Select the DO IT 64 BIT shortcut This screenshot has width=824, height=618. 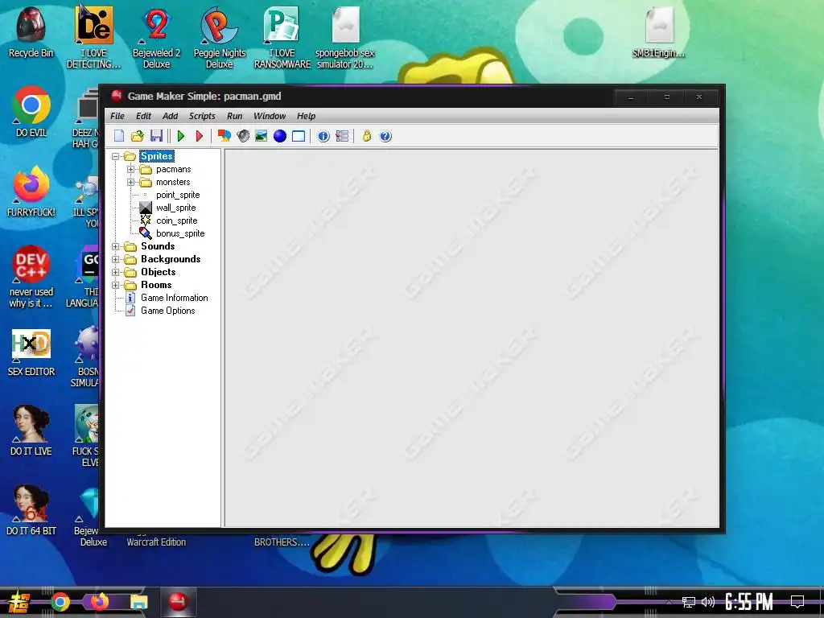click(x=31, y=511)
